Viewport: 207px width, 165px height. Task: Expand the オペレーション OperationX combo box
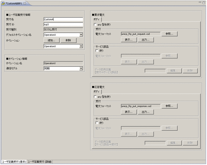click(81, 46)
